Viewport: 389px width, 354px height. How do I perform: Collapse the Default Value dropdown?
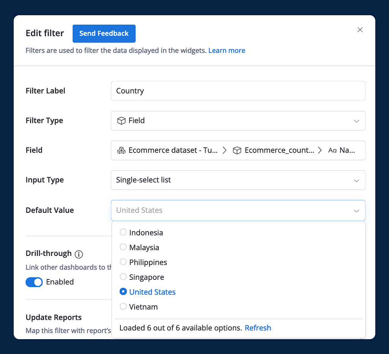pos(356,210)
